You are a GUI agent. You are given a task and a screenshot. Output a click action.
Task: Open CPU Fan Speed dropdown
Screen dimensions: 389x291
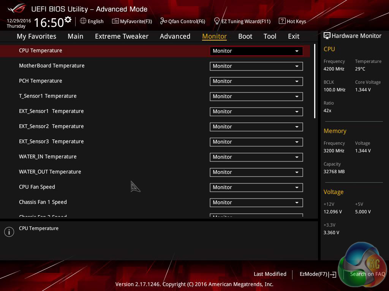256,188
